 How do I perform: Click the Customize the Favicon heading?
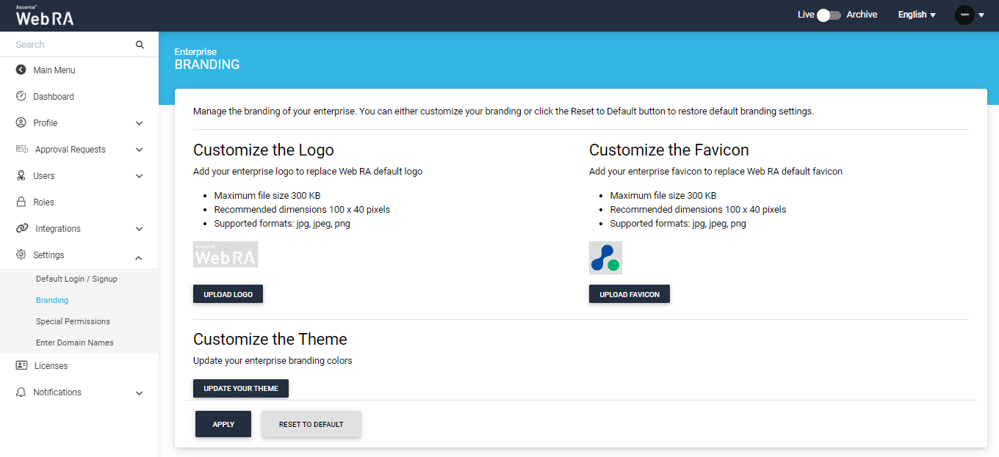click(669, 150)
